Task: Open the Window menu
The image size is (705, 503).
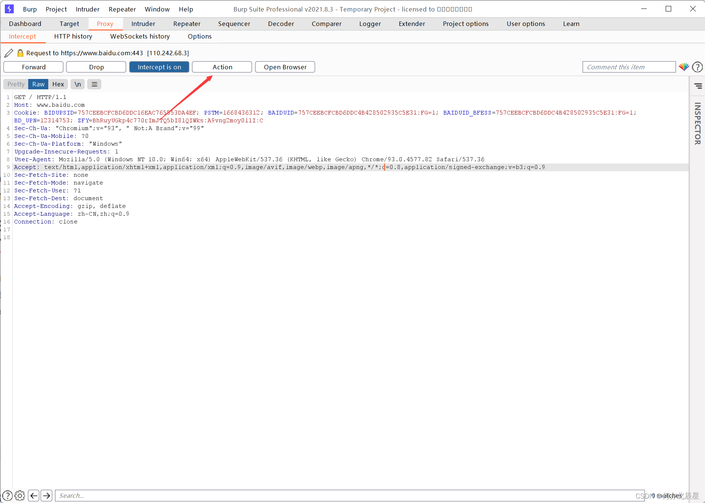Action: (x=157, y=9)
